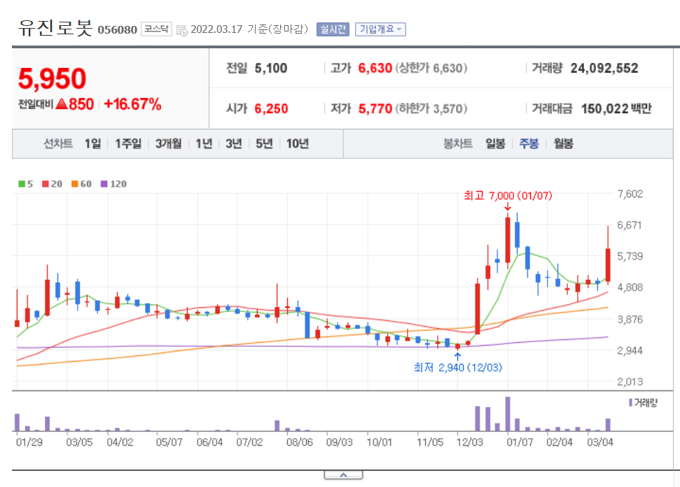Click the tallest volume bar at 01/07
Viewport: 680px width, 487px height.
coord(508,414)
